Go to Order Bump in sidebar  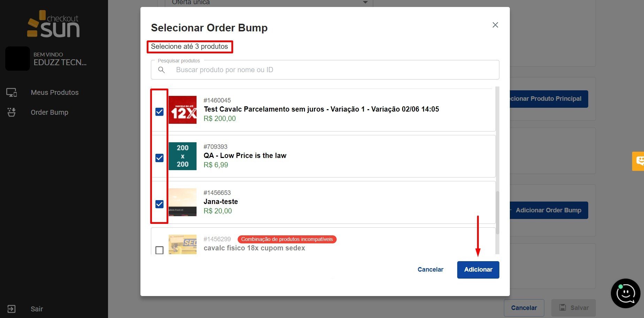49,112
